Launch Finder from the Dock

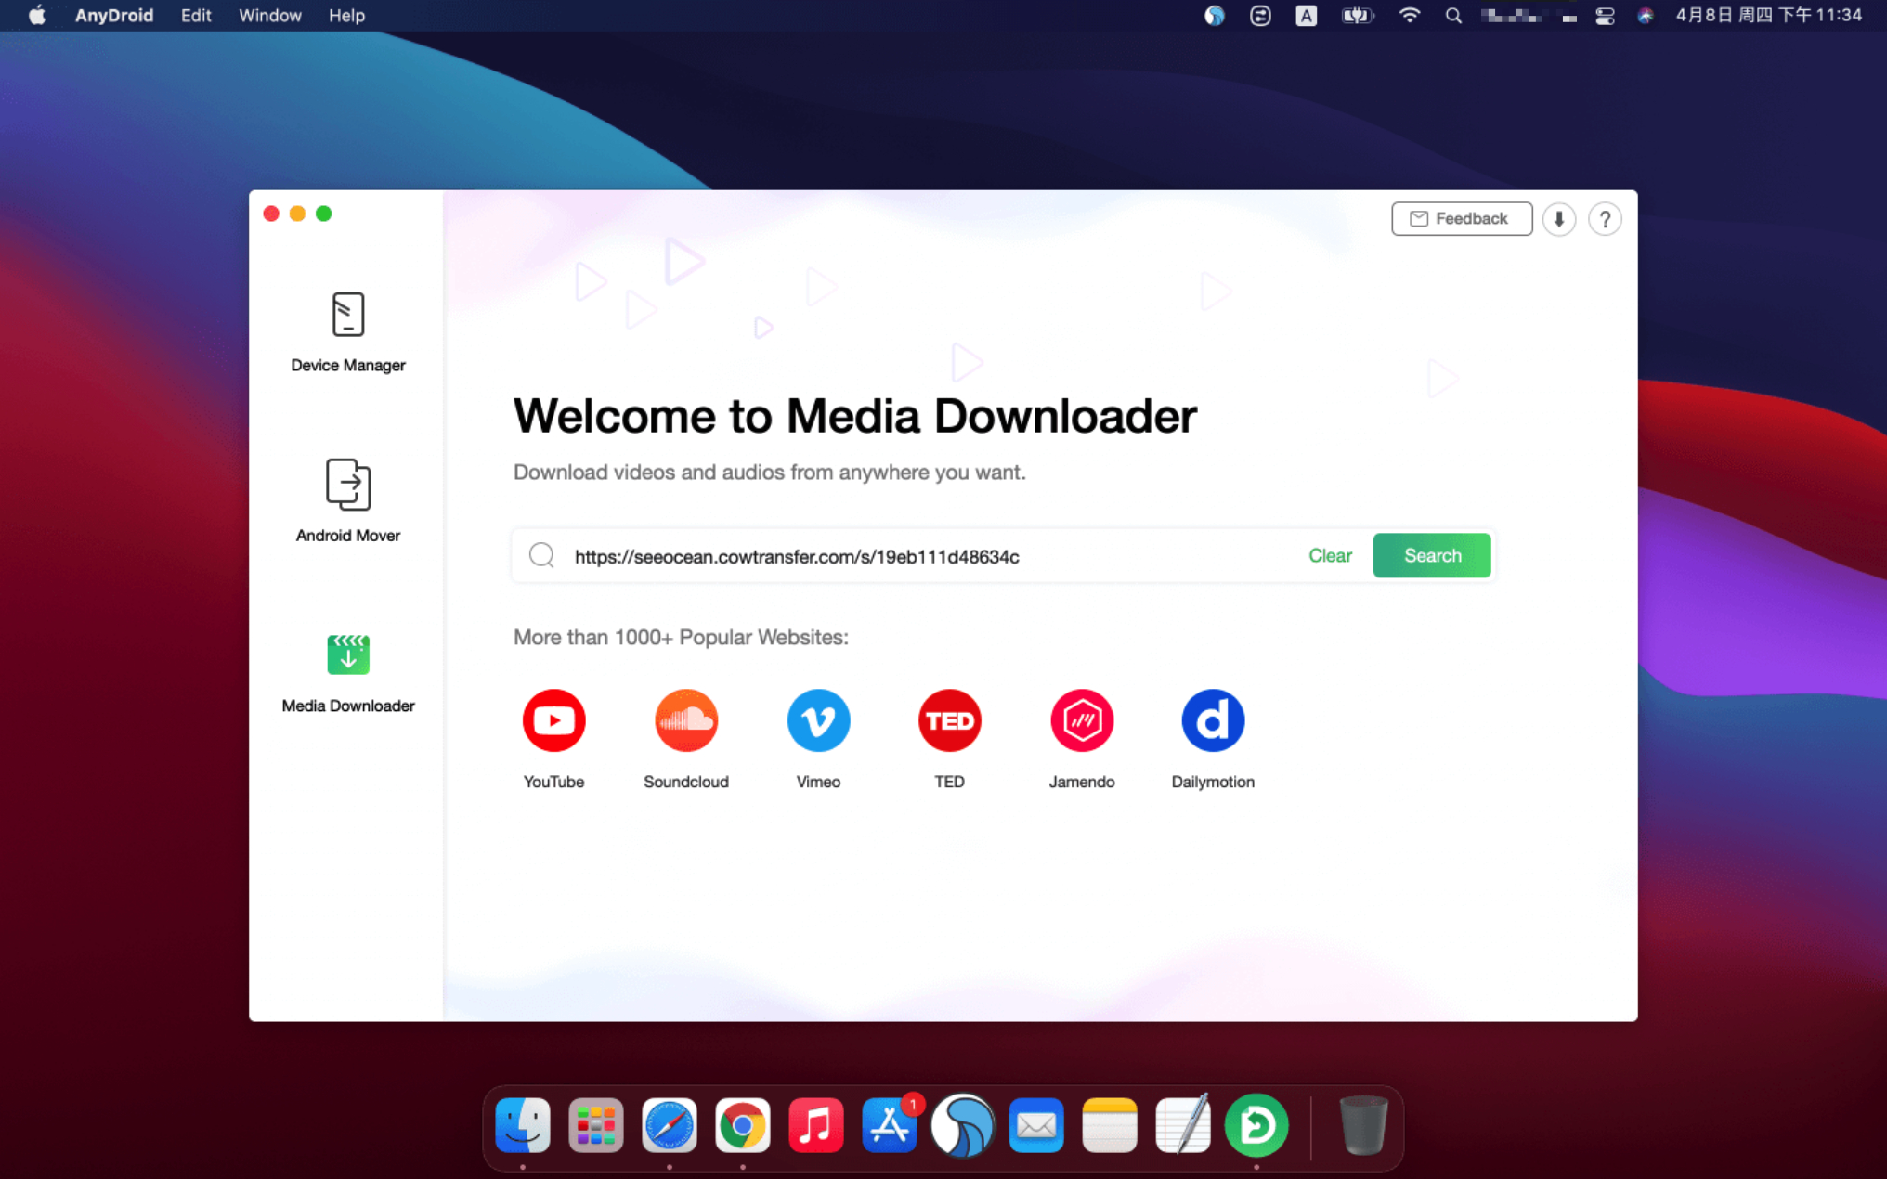point(523,1125)
